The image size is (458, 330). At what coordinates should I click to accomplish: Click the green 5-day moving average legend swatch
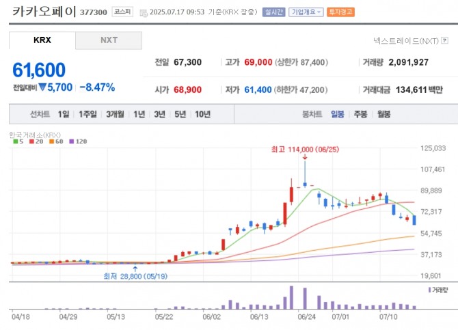[x=14, y=142]
